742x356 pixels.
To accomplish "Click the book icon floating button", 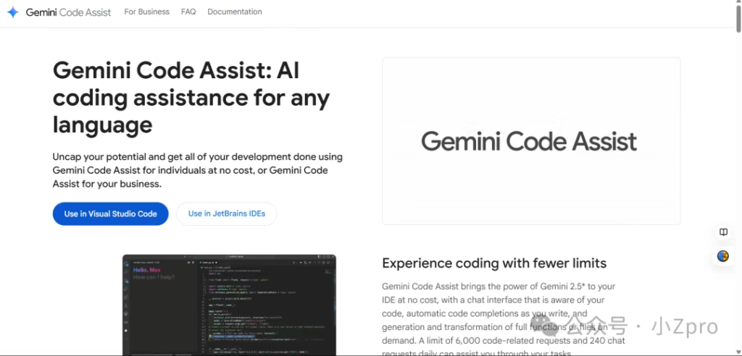I will (x=724, y=232).
